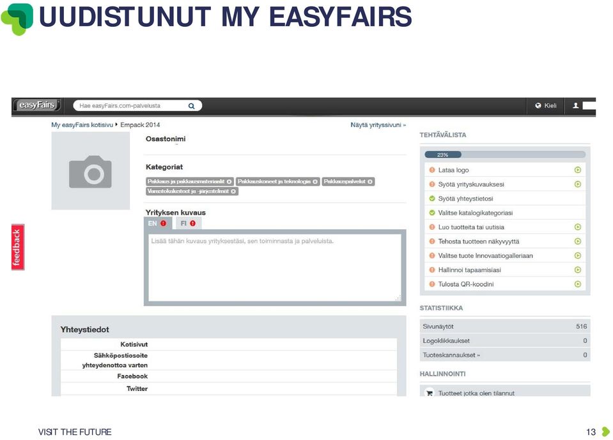Screen dimensions: 613x440
Task: Select Valitse tuote Innovaatiogalleriaan task
Action: [x=485, y=255]
